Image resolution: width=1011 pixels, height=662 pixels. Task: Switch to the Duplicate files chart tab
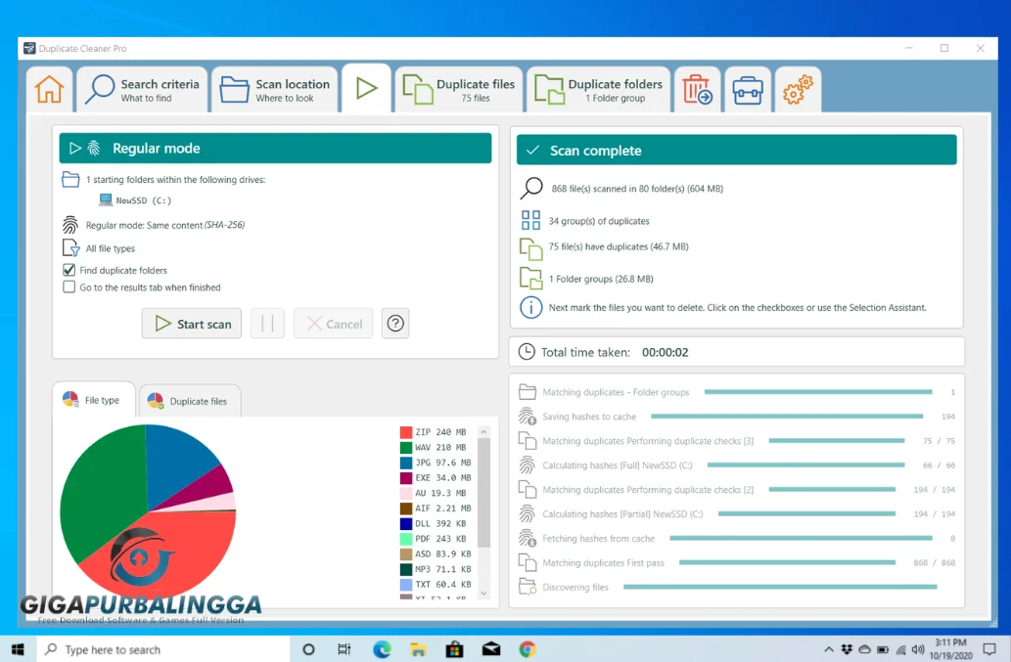coord(189,401)
